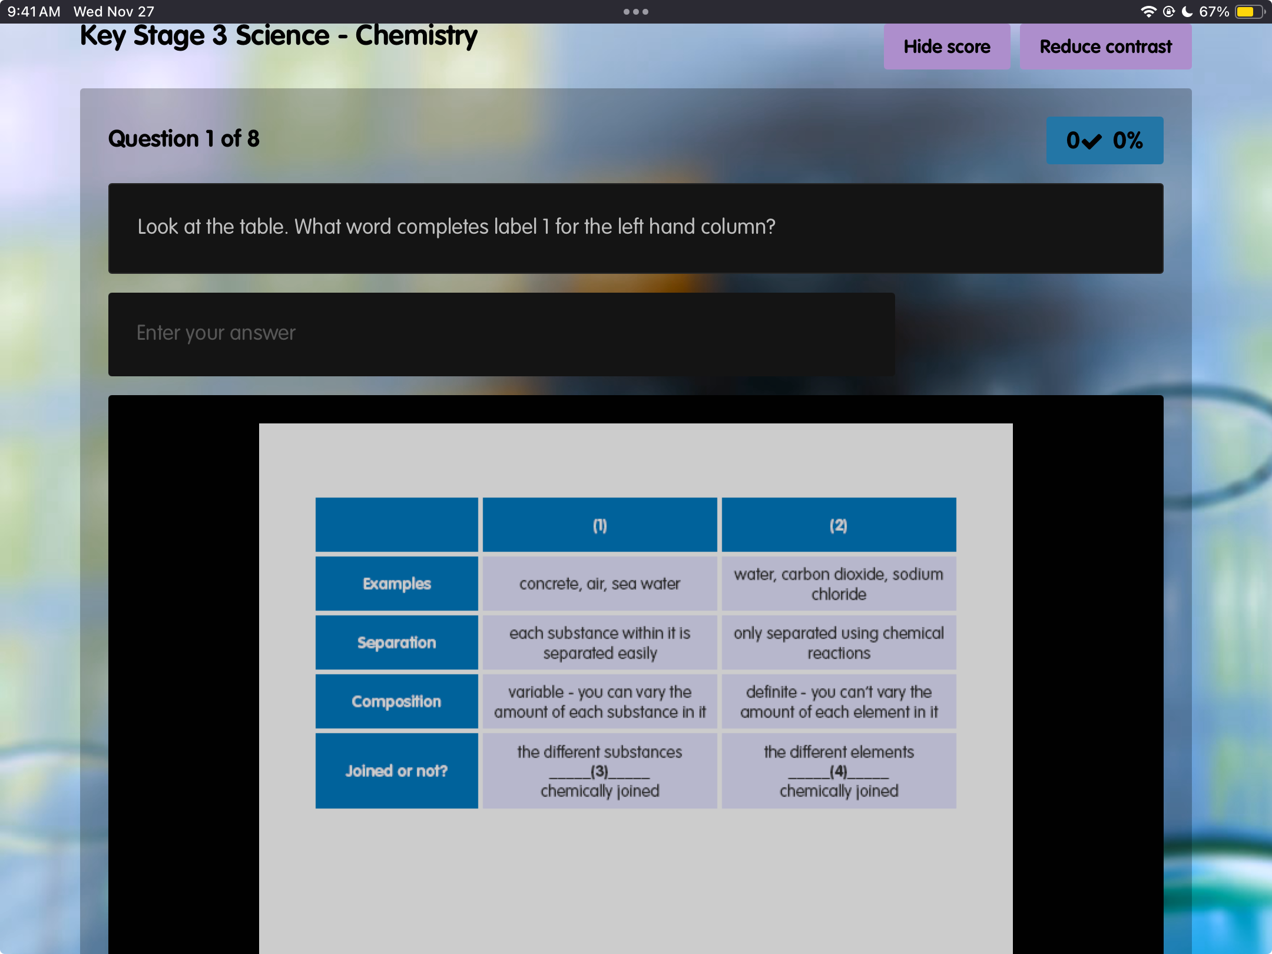Tap the Wi-Fi status icon
Screen dimensions: 1272x954
pos(1148,12)
